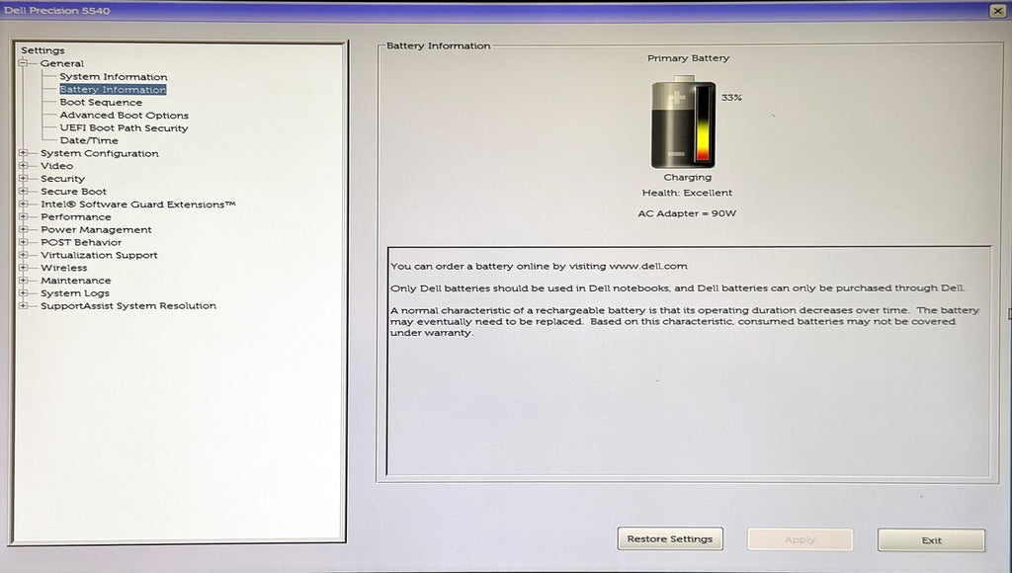1012x573 pixels.
Task: Open UEFI Boot Path Security
Action: 124,128
